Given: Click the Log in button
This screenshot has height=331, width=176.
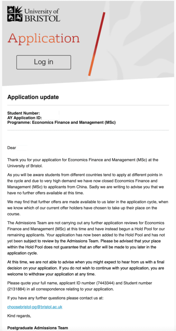Looking at the screenshot, I should (44, 62).
